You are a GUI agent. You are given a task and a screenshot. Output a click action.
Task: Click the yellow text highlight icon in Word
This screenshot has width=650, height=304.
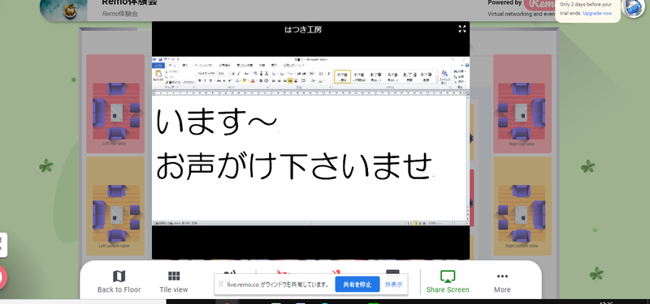click(x=245, y=80)
